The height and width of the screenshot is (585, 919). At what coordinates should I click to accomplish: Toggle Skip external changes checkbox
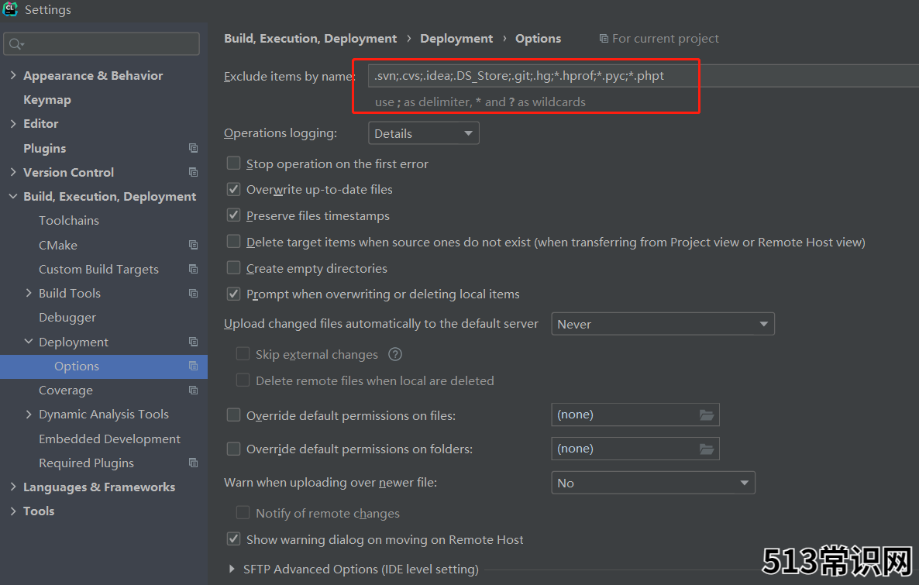[243, 354]
